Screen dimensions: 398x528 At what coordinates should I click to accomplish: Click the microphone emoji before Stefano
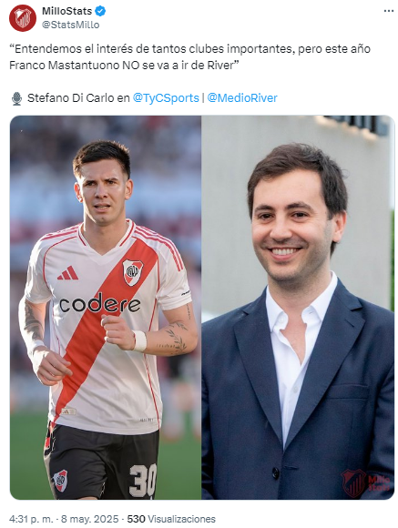click(16, 98)
